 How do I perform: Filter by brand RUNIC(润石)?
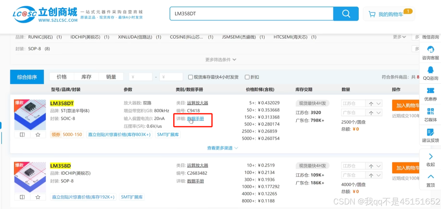coord(40,37)
